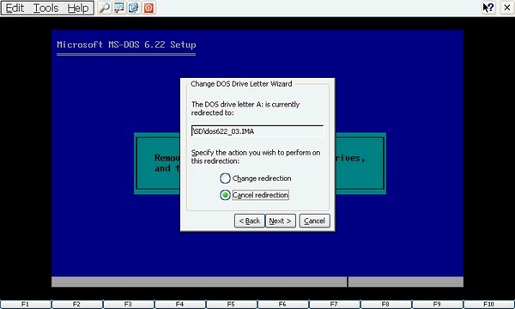
Task: Click the F8 function key button
Action: click(x=386, y=305)
